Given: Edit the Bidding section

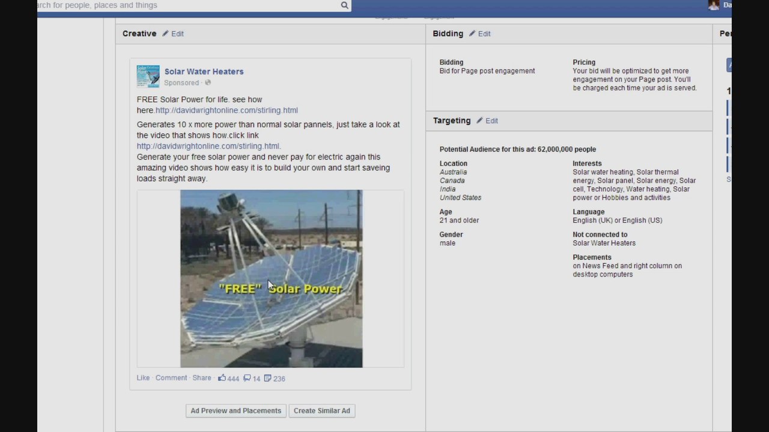Looking at the screenshot, I should (484, 34).
